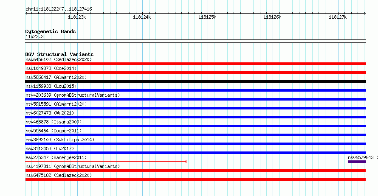Click the 118124k ruler mark

(x=142, y=17)
